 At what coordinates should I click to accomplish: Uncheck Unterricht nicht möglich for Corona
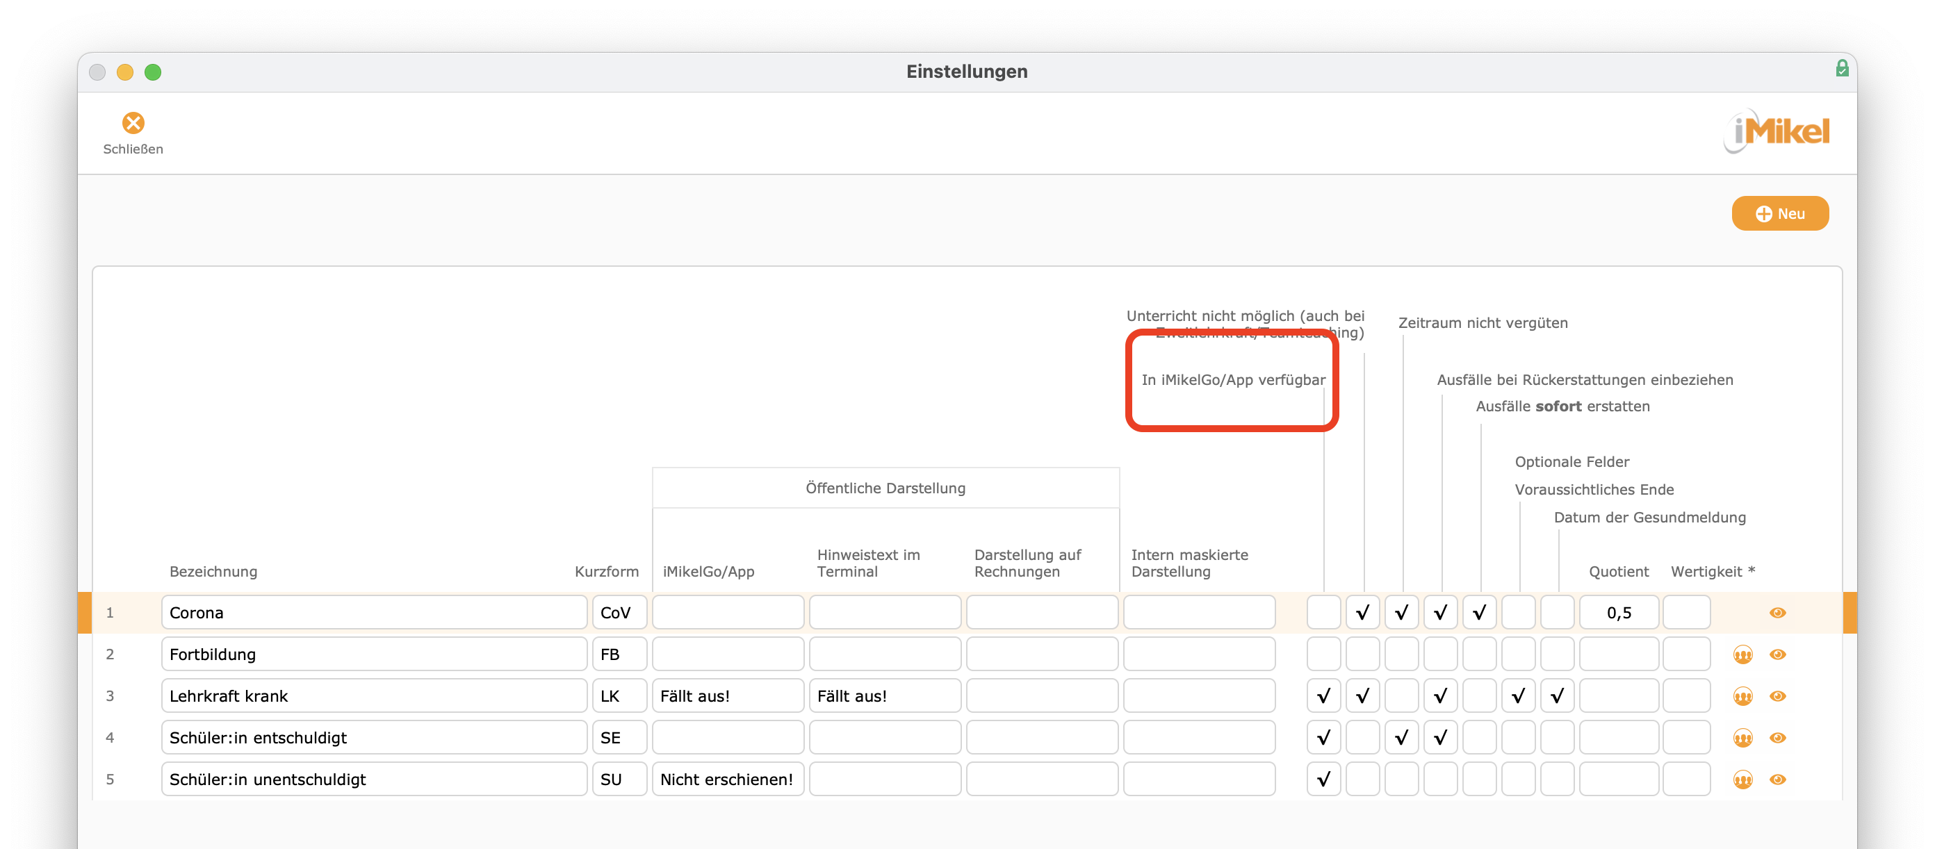1362,613
